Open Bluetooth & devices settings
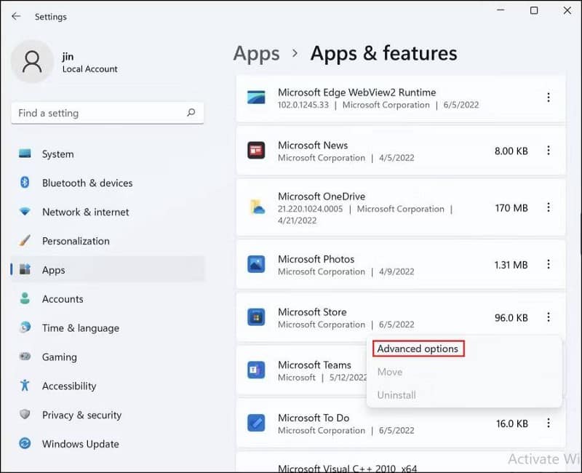The width and height of the screenshot is (582, 473). click(108, 183)
